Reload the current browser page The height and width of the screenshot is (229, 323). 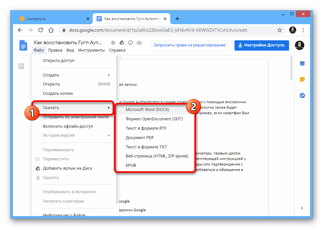tap(40, 30)
